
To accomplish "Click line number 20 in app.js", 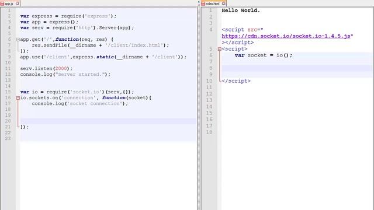I will (x=8, y=121).
